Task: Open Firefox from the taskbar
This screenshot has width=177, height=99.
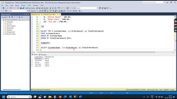Action: click(60, 97)
